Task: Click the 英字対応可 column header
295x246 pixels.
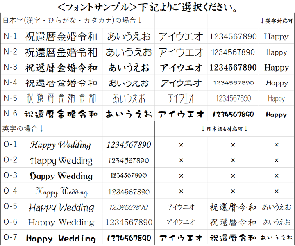Action: click(277, 21)
